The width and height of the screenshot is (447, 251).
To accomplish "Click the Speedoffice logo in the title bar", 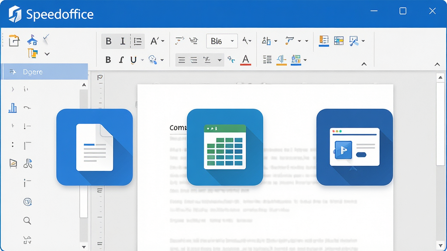I will [15, 14].
